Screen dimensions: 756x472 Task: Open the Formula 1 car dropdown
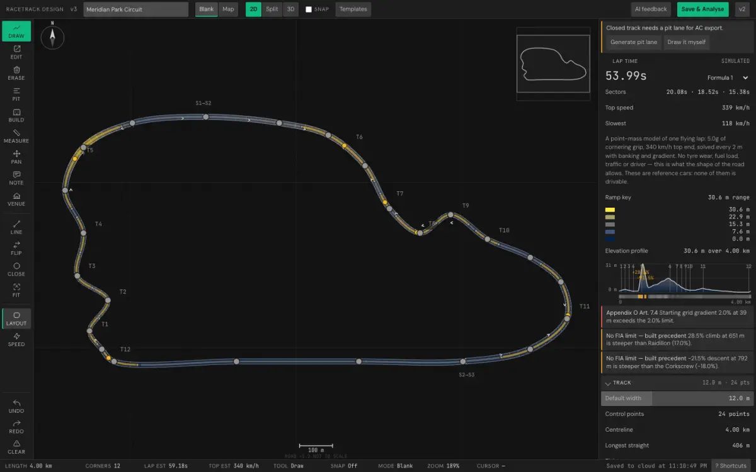click(727, 78)
